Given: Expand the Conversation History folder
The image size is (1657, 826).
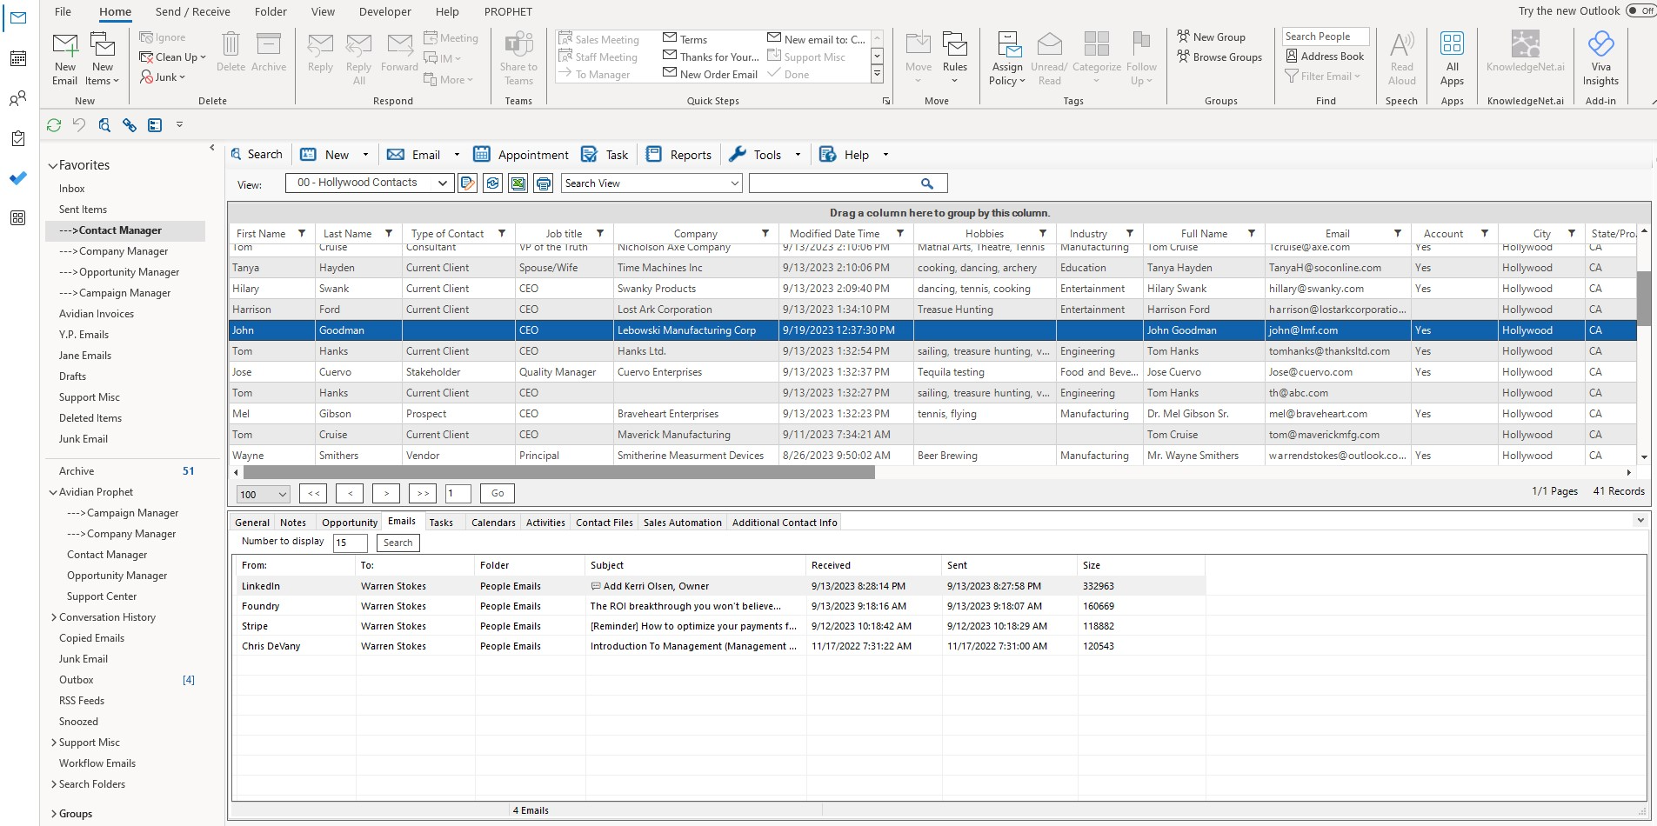Looking at the screenshot, I should (x=53, y=617).
